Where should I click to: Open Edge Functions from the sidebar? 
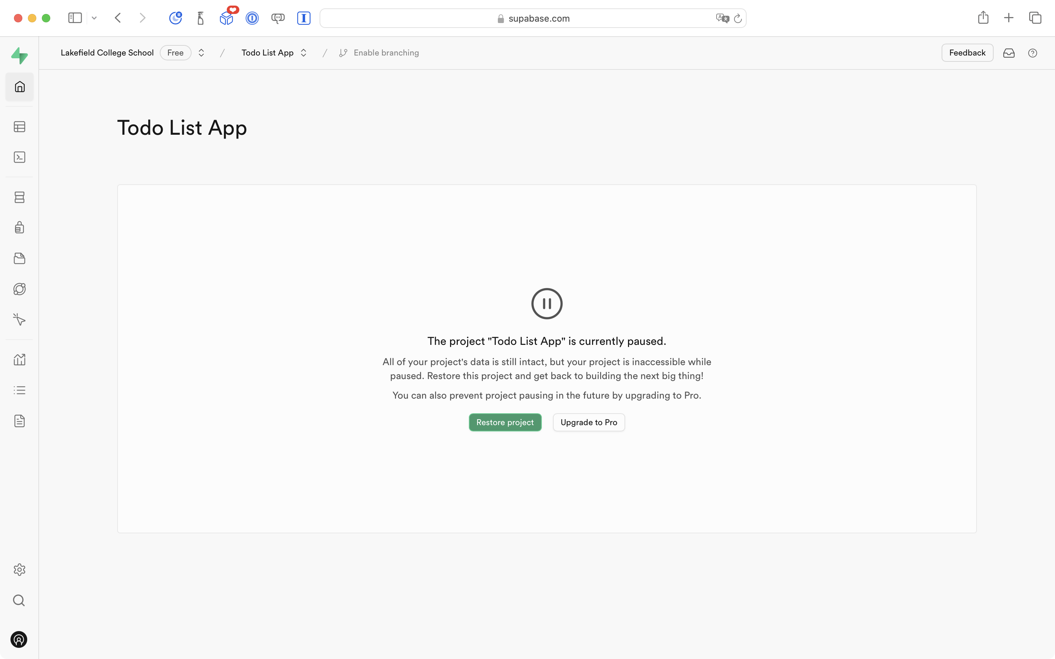[x=20, y=289]
